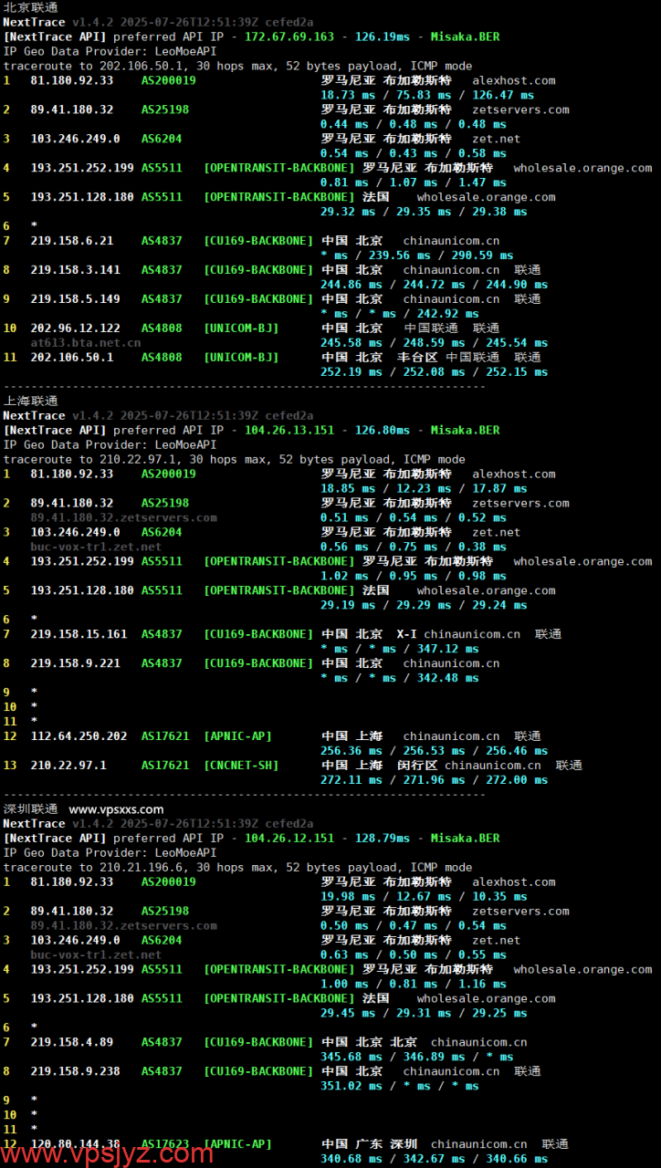Open the www.vpsxxs.com link
The width and height of the screenshot is (661, 1168).
(x=116, y=808)
